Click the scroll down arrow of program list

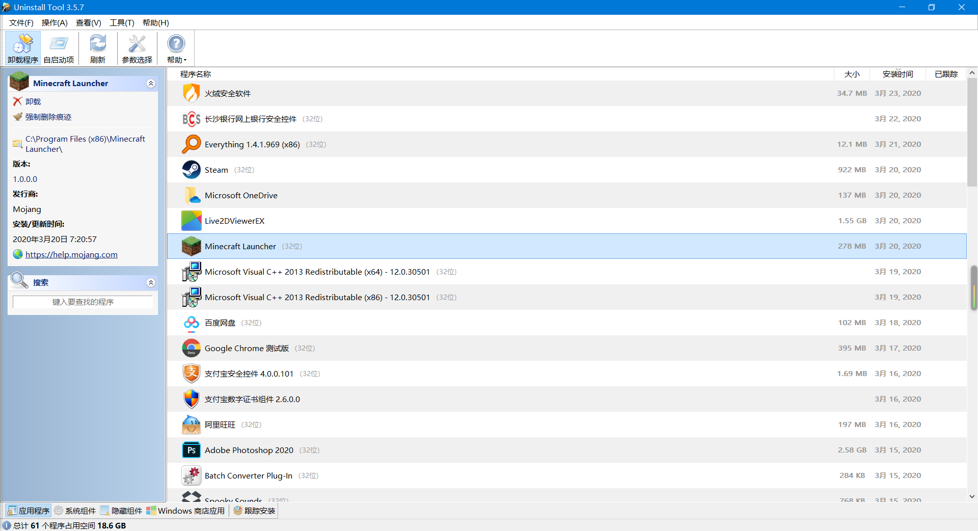[x=972, y=496]
